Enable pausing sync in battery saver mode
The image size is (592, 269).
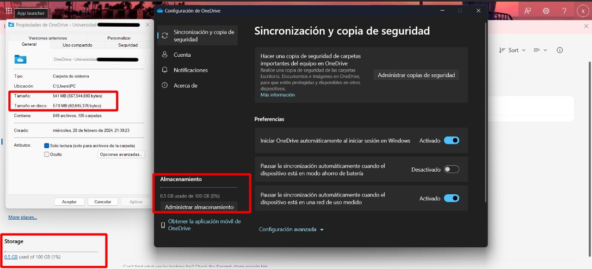pos(451,169)
